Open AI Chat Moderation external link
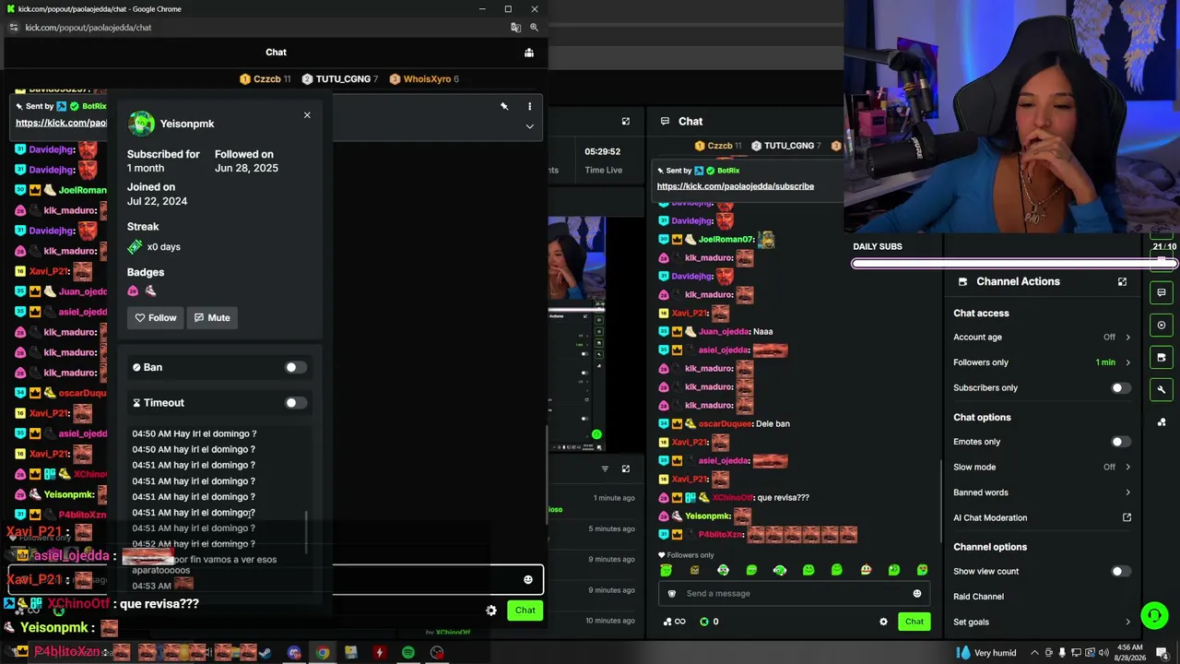The height and width of the screenshot is (664, 1180). (1127, 518)
